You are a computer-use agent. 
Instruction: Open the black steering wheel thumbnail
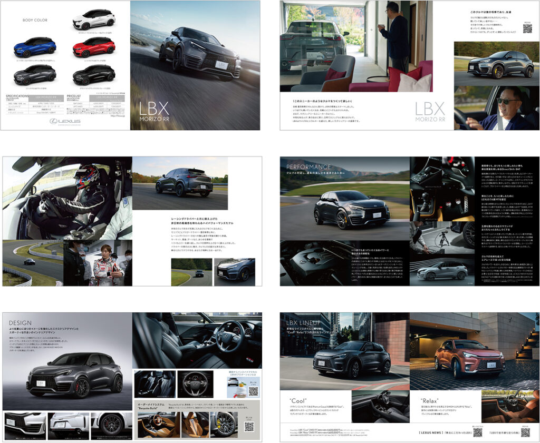195,384
